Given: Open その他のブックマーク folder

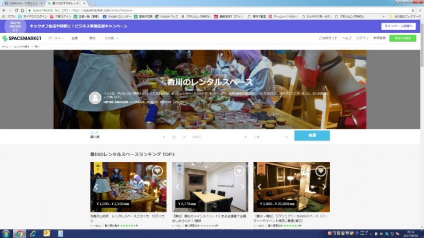Looking at the screenshot, I should (x=405, y=17).
